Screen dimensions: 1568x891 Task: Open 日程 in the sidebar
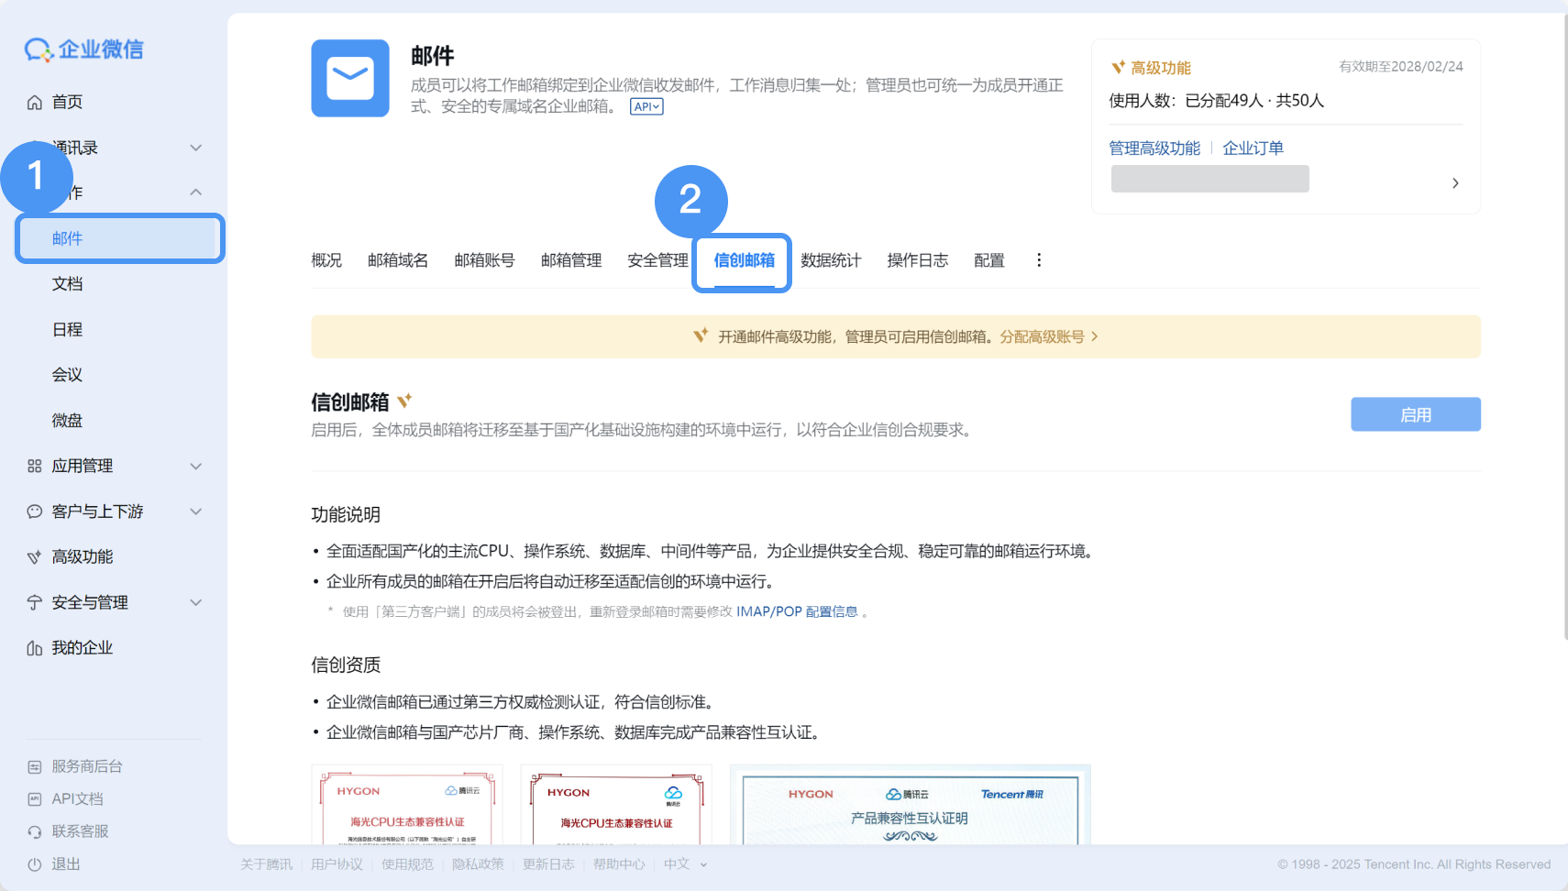[x=67, y=329]
